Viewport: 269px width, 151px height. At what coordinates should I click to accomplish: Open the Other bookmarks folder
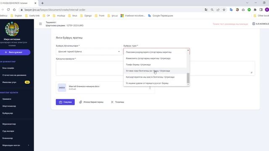point(261,16)
